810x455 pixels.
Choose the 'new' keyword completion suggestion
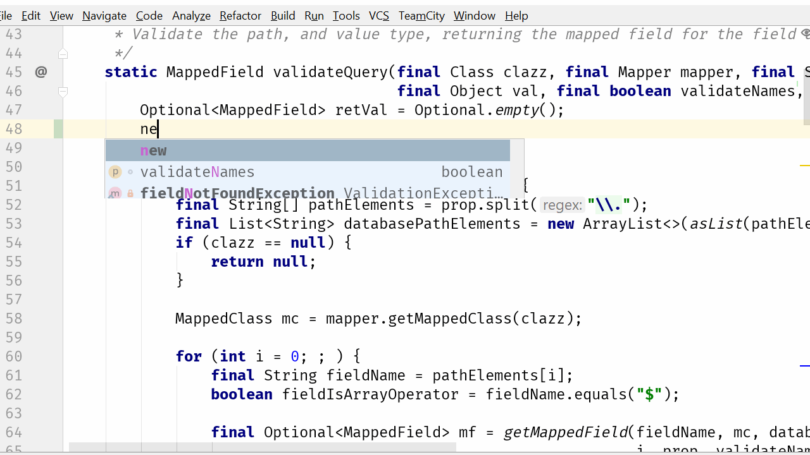point(308,150)
